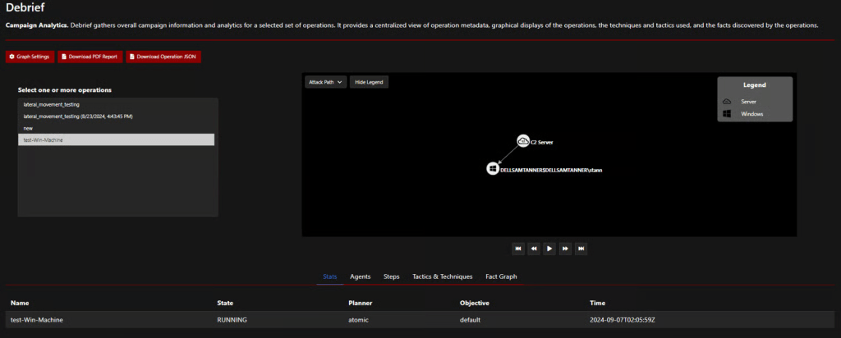
Task: Toggle the Hide Legend button
Action: (x=370, y=82)
